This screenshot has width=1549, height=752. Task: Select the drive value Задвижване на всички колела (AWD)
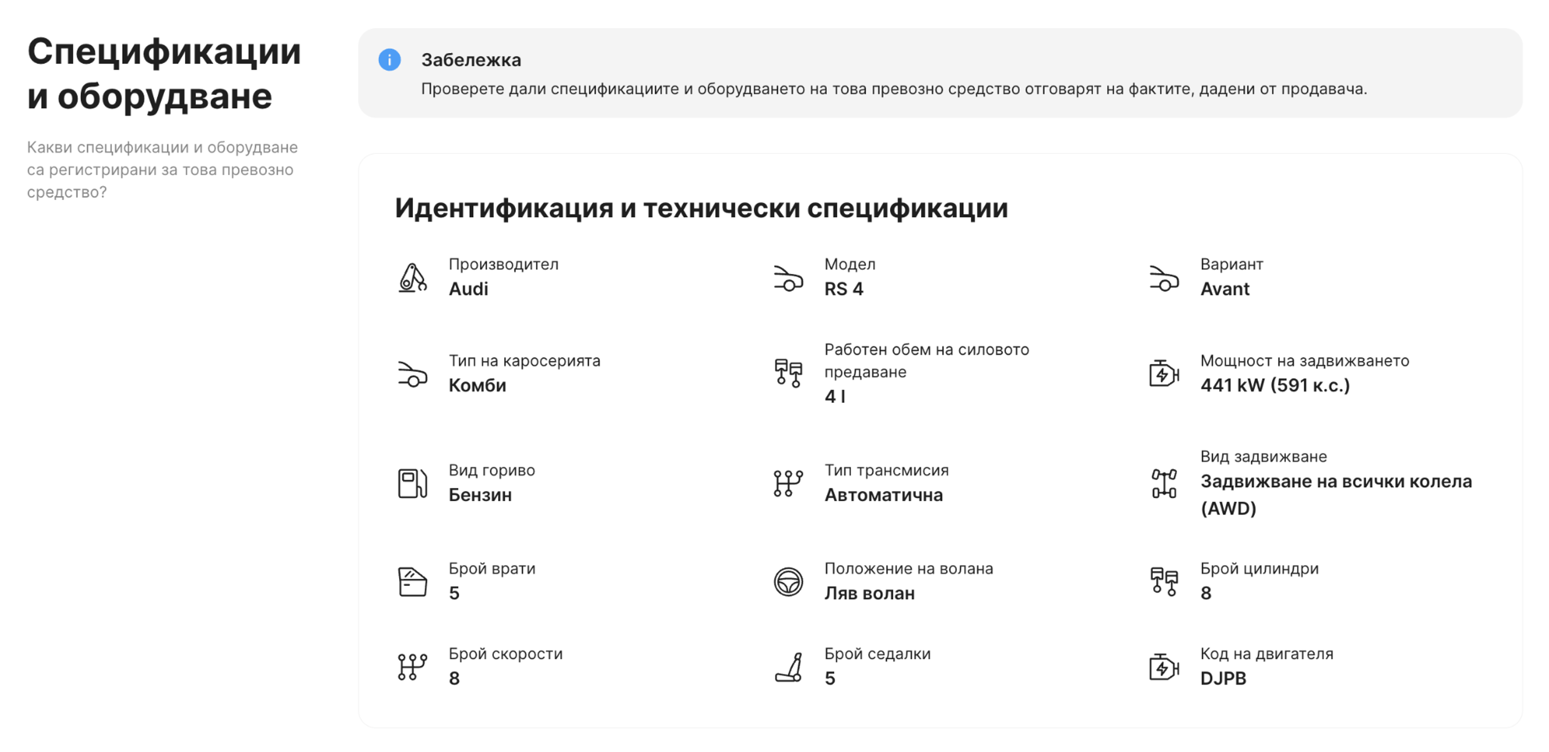pos(1336,495)
